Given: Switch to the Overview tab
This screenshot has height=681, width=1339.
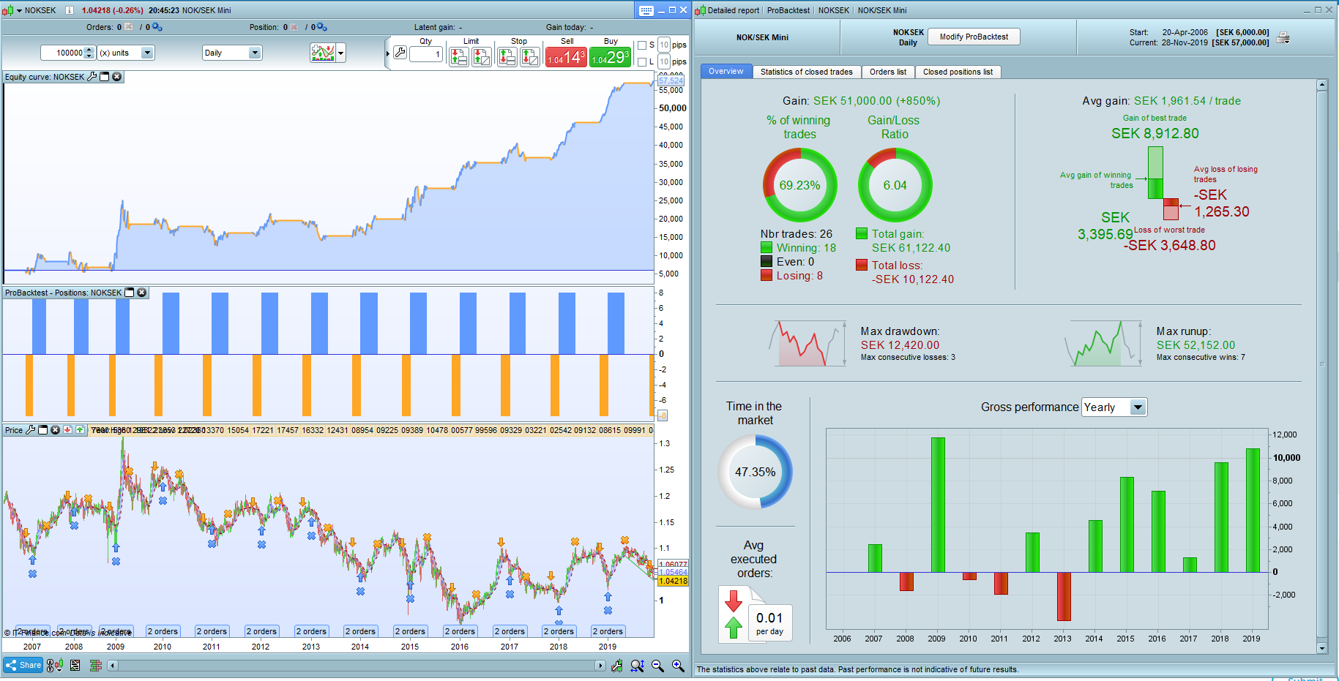Looking at the screenshot, I should coord(726,72).
